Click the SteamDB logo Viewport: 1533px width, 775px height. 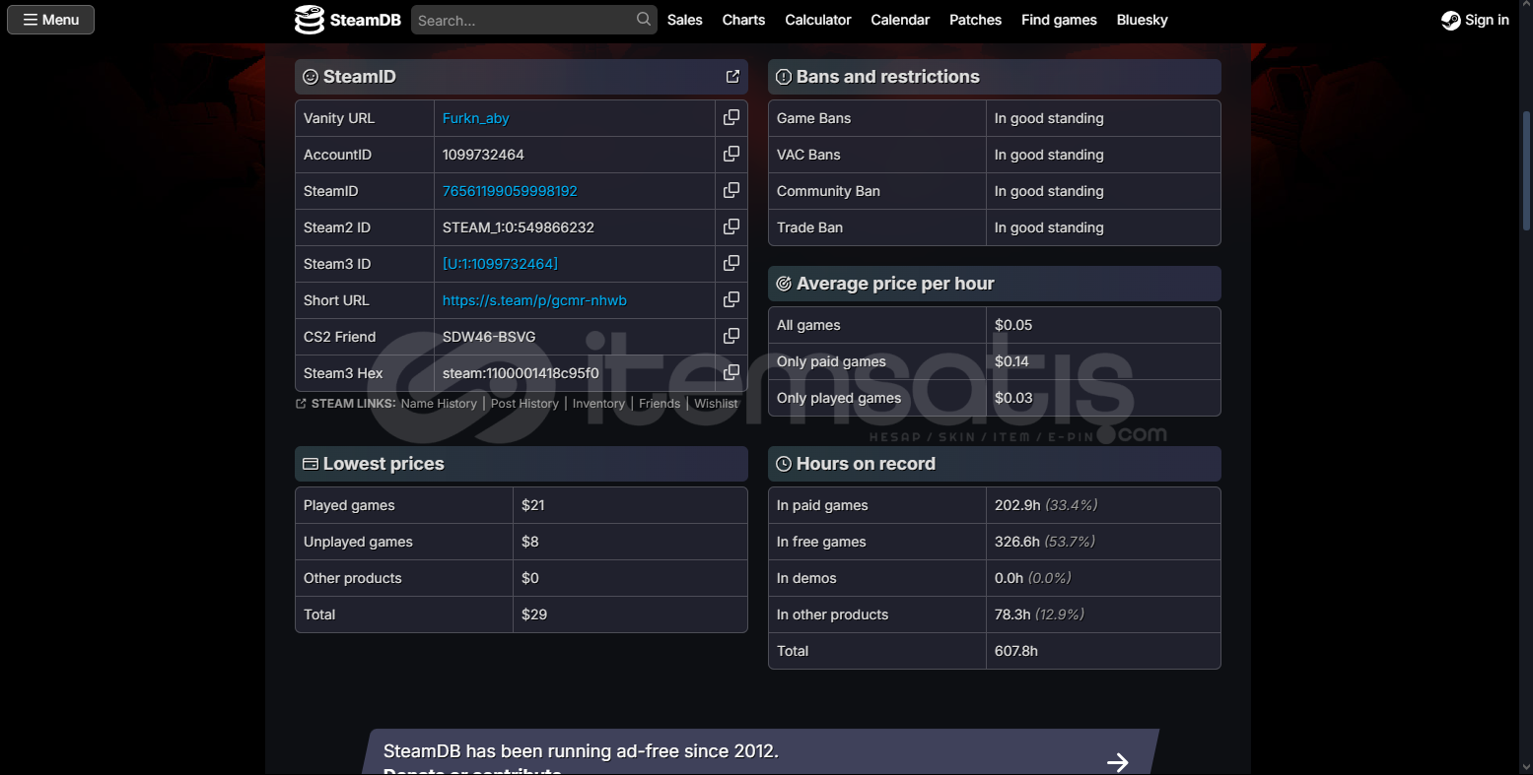(348, 20)
